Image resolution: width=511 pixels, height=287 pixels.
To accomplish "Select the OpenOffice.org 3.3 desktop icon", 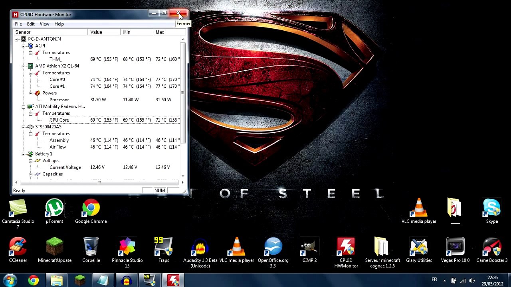I will 273,253.
